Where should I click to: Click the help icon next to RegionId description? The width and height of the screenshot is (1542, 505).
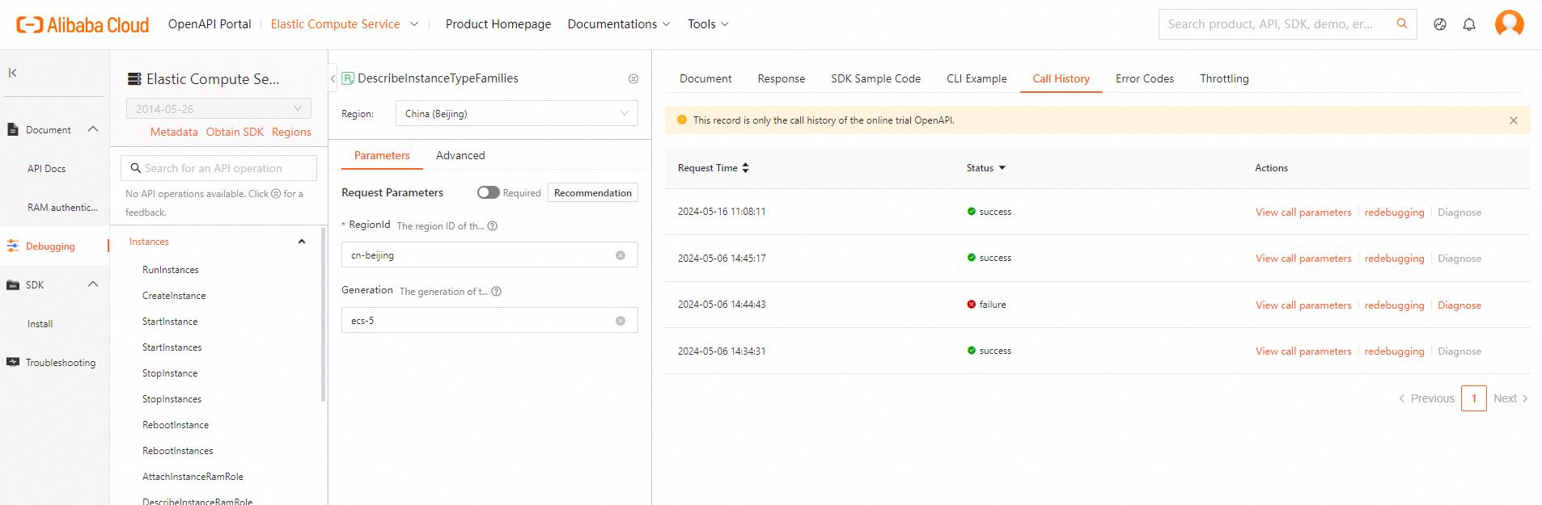click(x=493, y=226)
